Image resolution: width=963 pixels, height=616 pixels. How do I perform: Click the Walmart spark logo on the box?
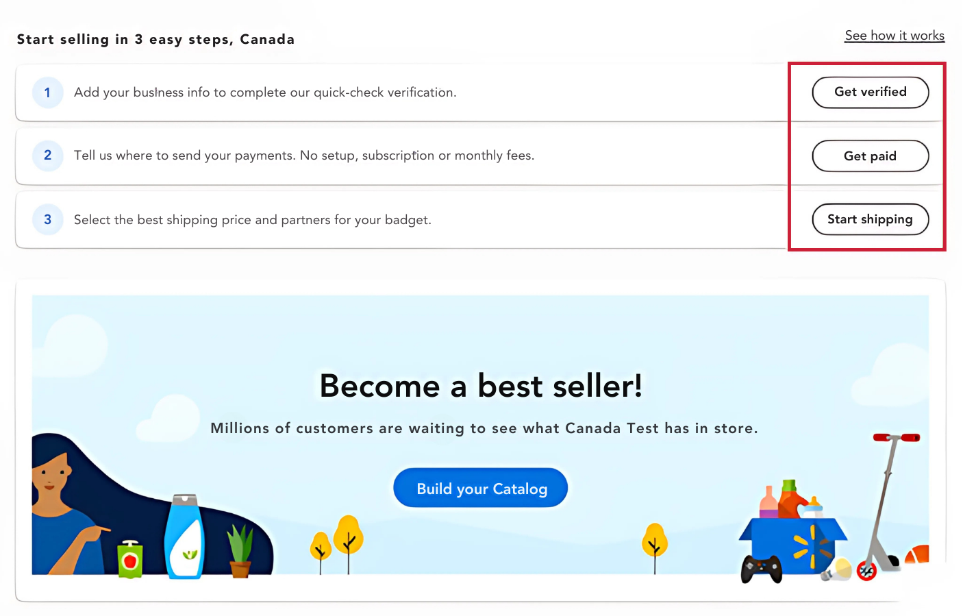click(x=812, y=545)
